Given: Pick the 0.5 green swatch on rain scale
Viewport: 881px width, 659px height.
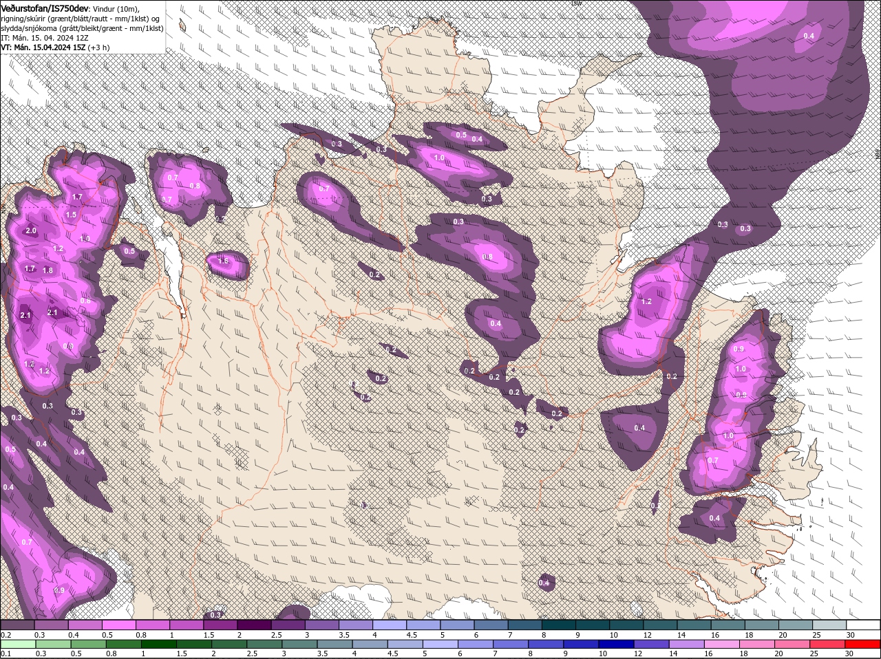Looking at the screenshot, I should (x=88, y=644).
